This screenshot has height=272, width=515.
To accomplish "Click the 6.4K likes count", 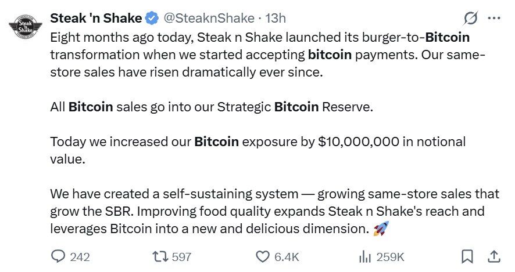I will click(287, 256).
